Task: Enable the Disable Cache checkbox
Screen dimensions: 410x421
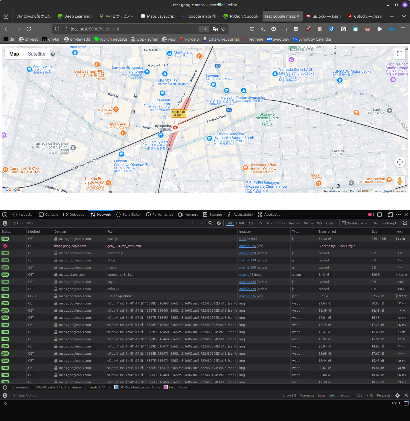Action: pos(345,223)
